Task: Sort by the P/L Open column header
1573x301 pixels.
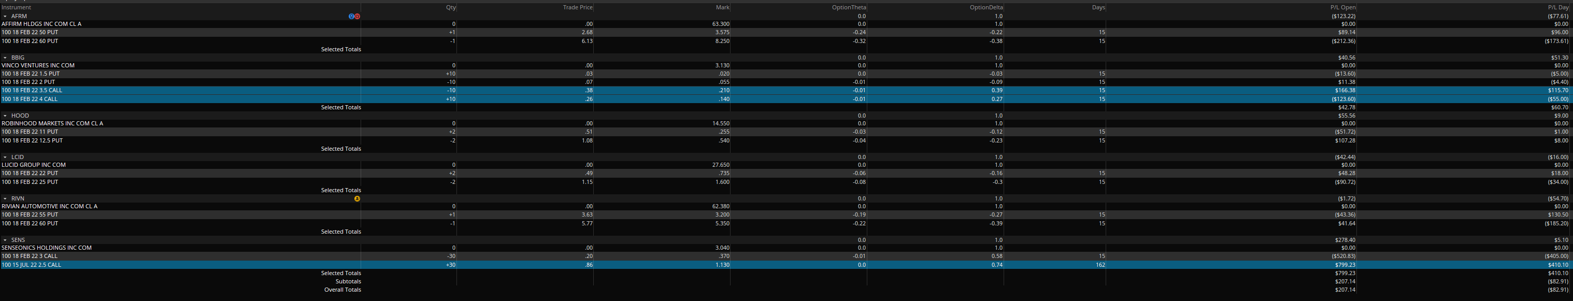Action: (1343, 7)
